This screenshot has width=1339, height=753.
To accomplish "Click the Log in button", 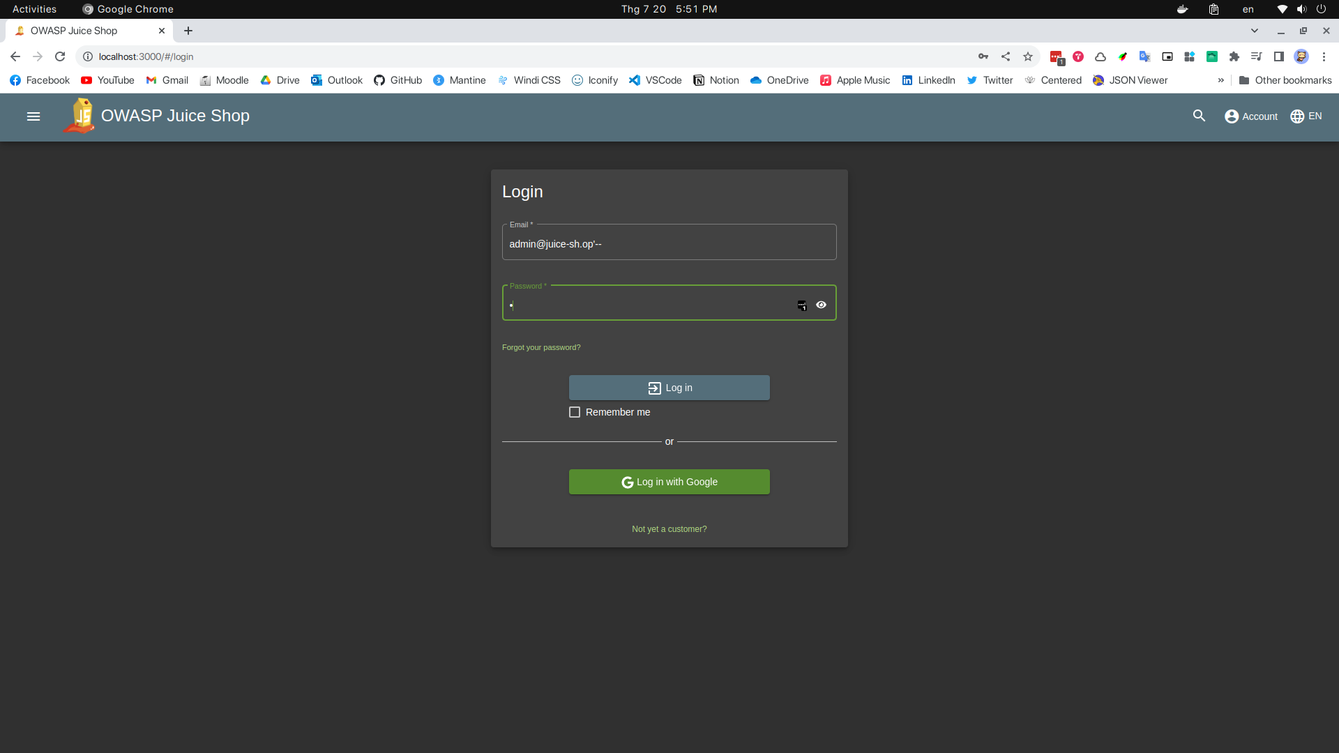I will pos(669,388).
